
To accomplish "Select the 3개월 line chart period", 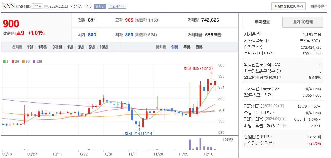I will [x=57, y=47].
